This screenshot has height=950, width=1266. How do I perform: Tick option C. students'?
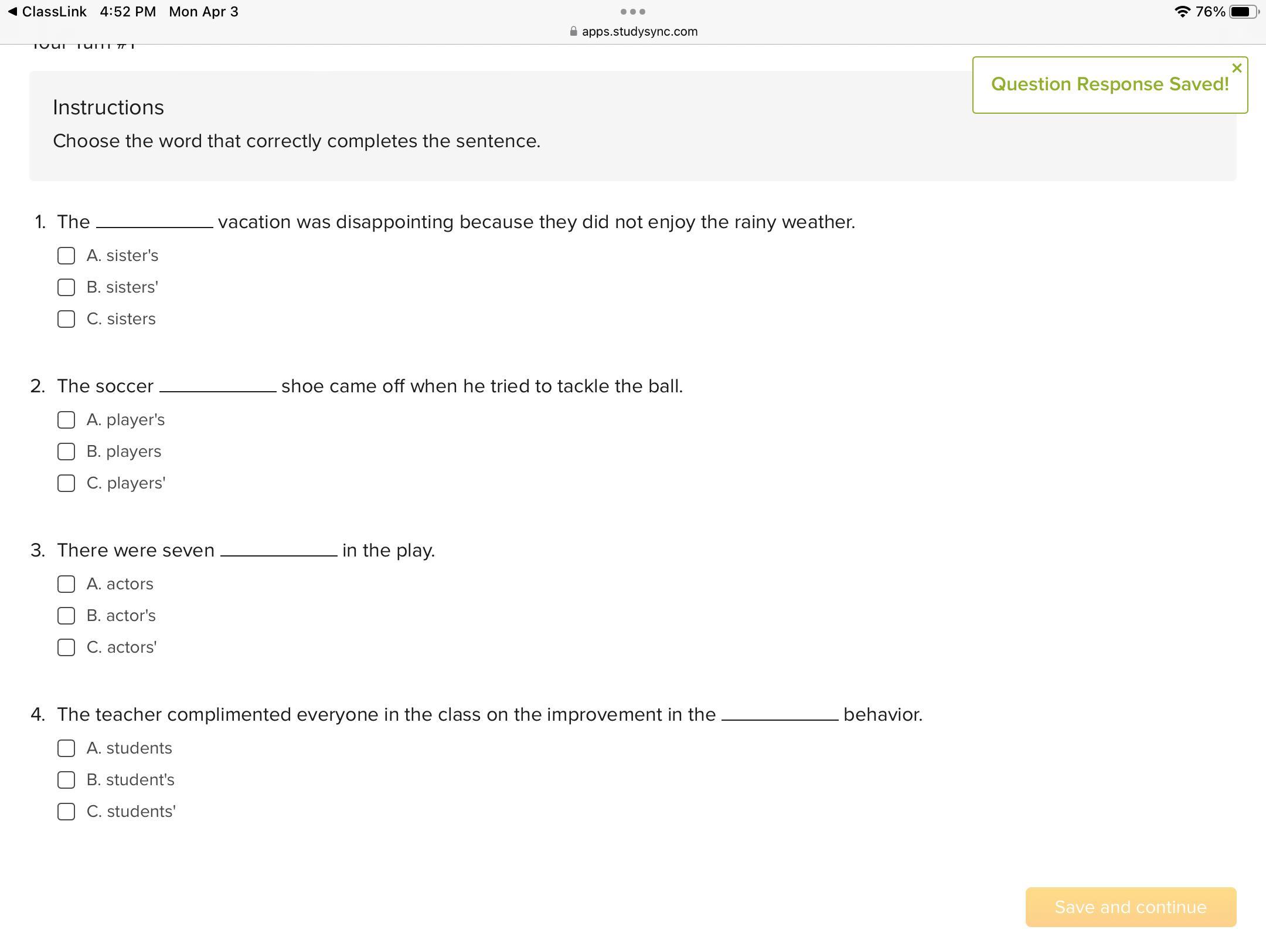coord(66,812)
